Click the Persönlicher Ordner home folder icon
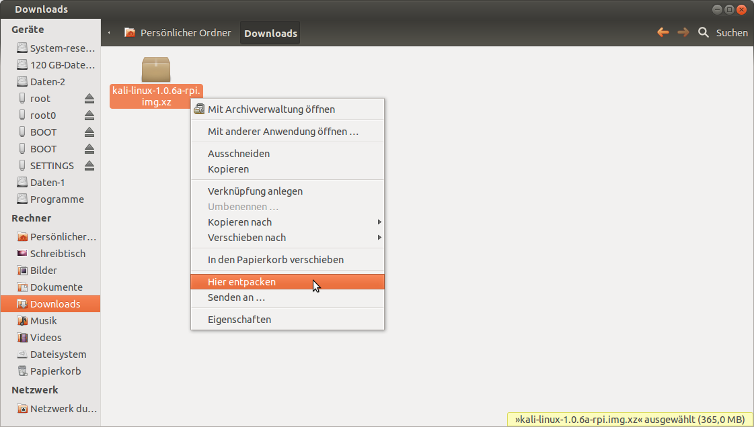 (130, 33)
